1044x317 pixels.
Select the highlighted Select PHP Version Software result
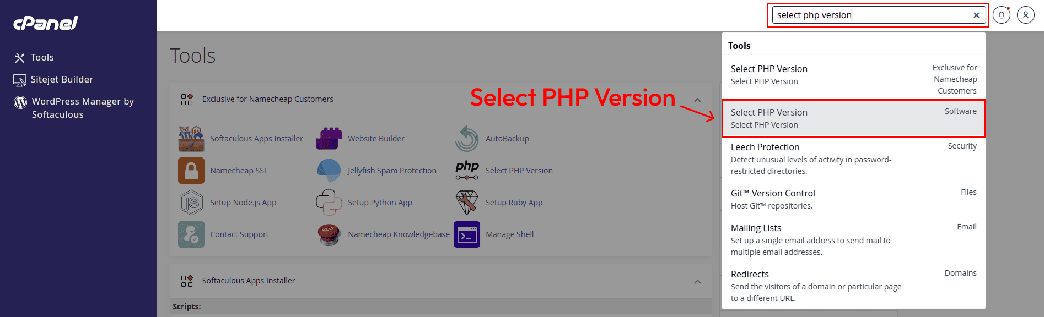[852, 118]
